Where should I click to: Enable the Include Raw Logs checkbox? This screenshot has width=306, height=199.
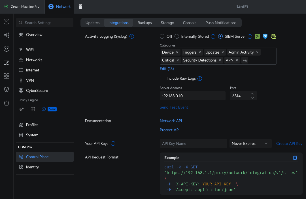point(162,78)
